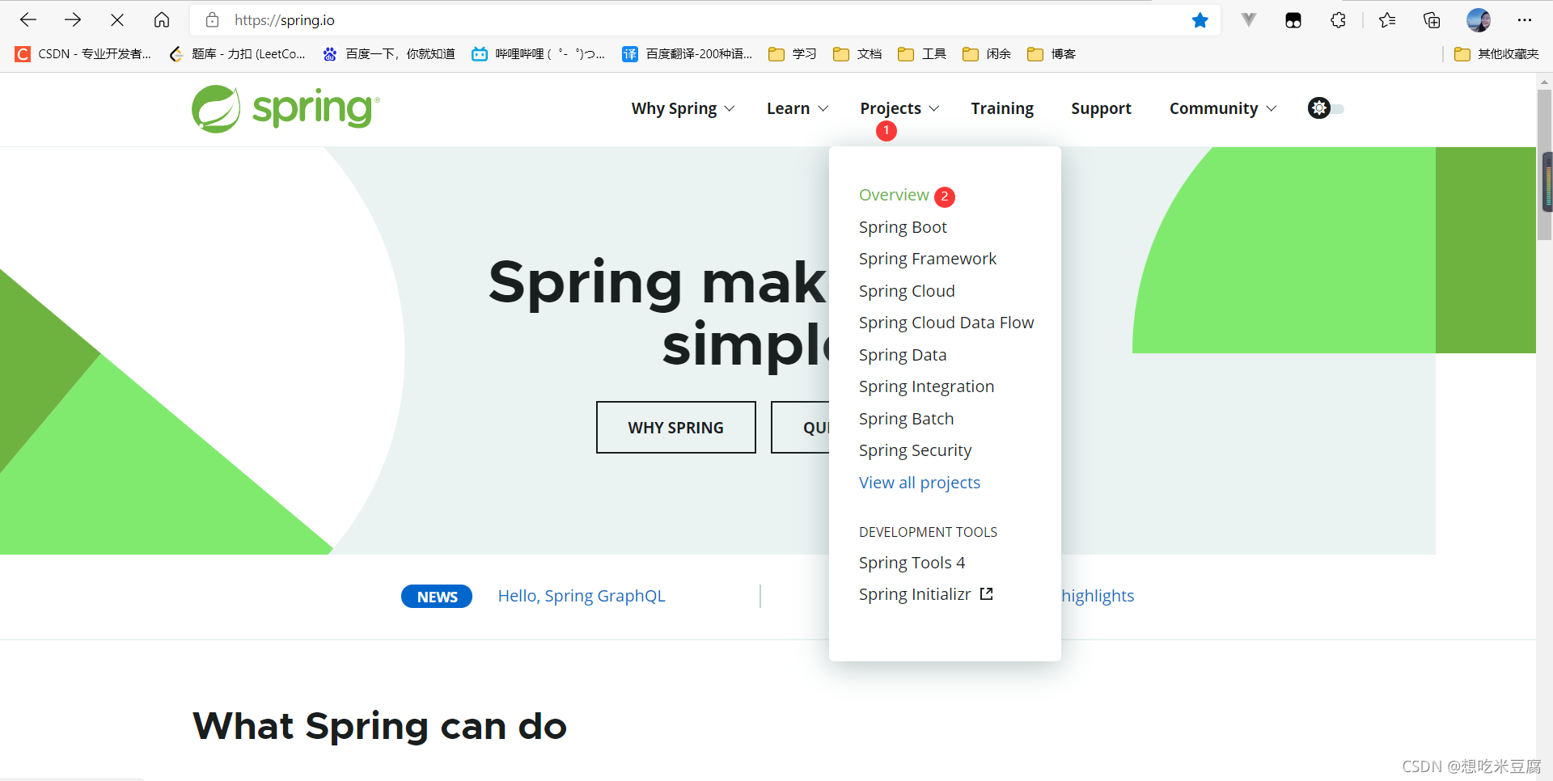
Task: Select Spring Integration from the menu
Action: (927, 386)
